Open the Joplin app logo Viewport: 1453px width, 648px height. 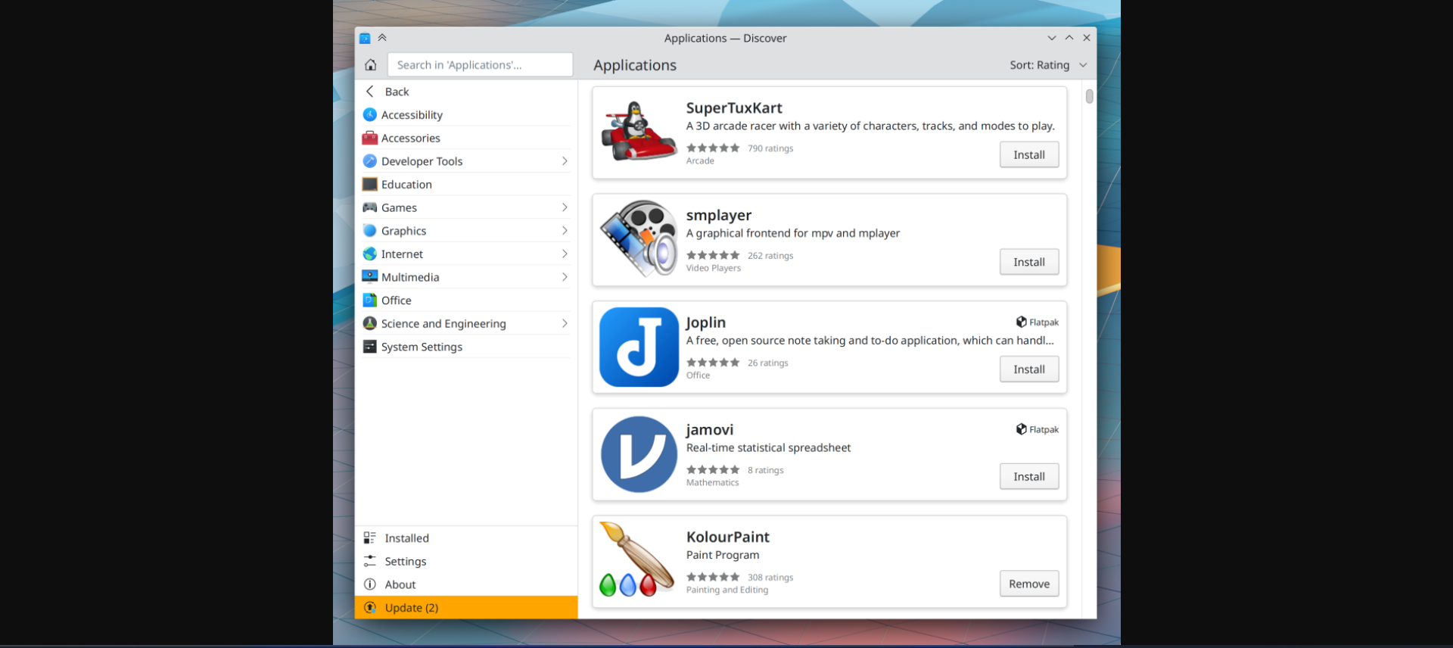[639, 347]
